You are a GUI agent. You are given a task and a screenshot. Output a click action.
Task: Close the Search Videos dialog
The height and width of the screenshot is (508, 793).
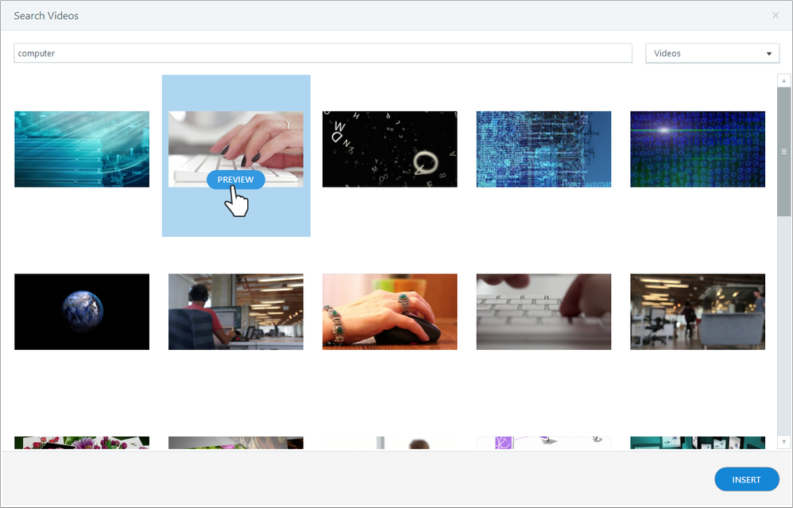pyautogui.click(x=776, y=16)
